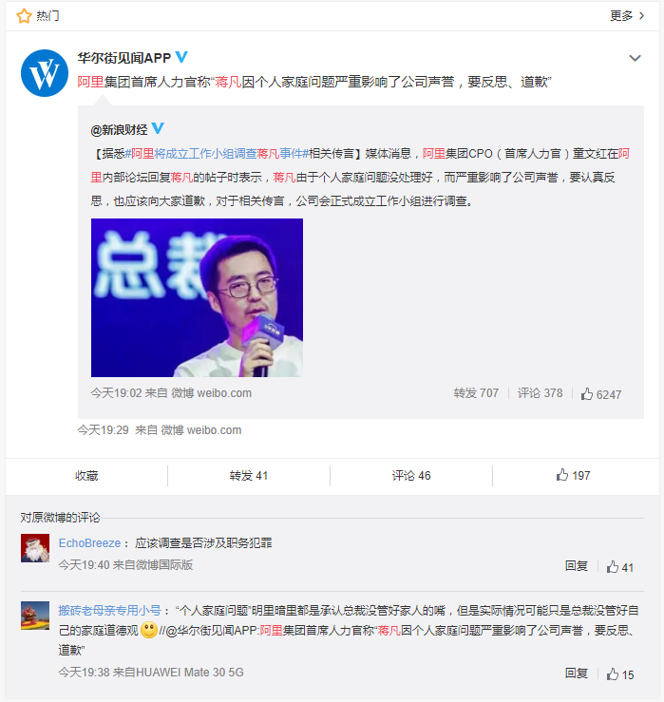Enlarge the photo thumbnail of the speaker
This screenshot has width=664, height=702.
click(197, 297)
